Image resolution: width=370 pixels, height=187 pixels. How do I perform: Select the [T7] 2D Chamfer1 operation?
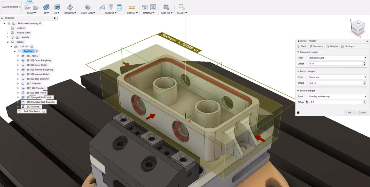(36, 88)
